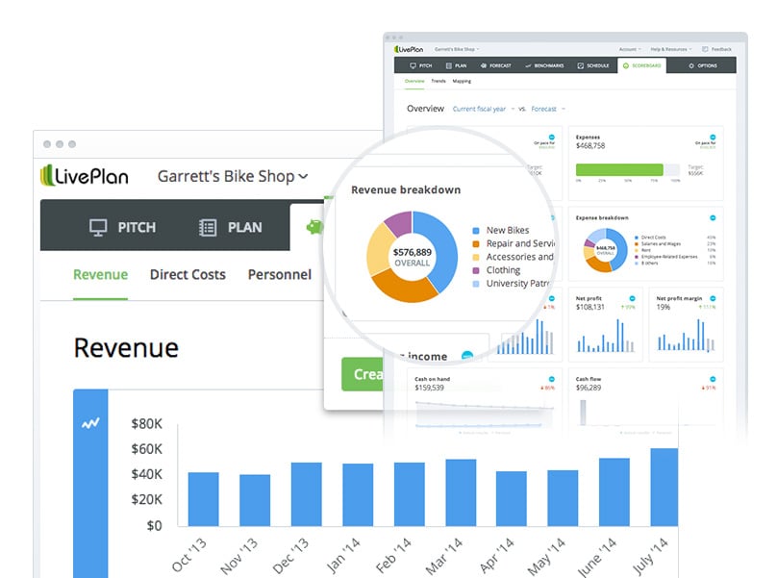
Task: Click the Feedback icon in Scoreboard window
Action: tap(705, 50)
